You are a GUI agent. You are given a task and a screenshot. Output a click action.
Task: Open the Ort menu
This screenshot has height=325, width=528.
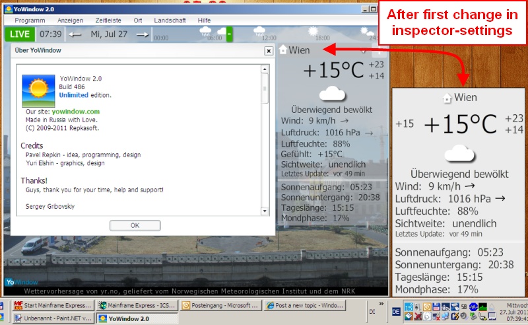tap(138, 20)
